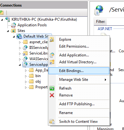Collapse the Default Web Site node

[x=14, y=37]
